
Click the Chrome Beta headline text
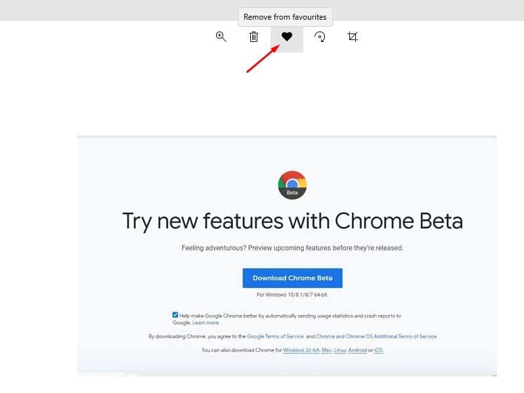pyautogui.click(x=292, y=221)
